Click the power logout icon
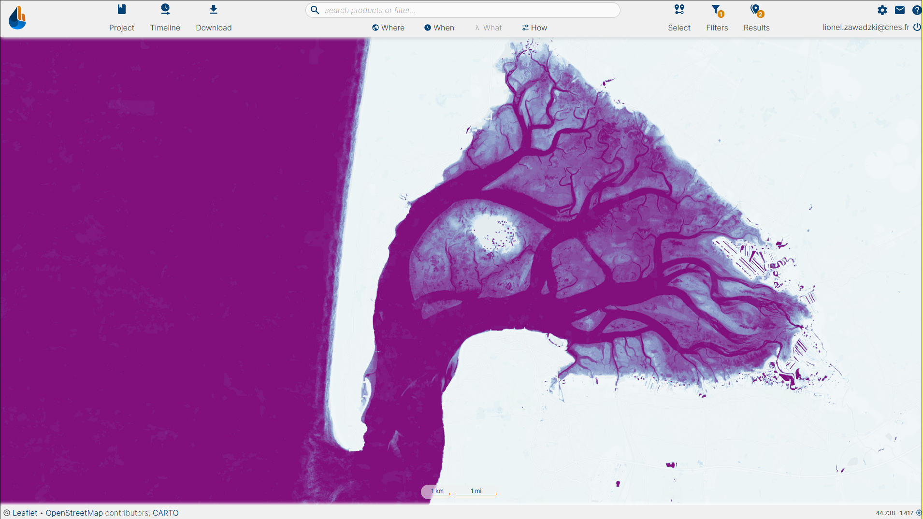923x519 pixels. (x=917, y=27)
